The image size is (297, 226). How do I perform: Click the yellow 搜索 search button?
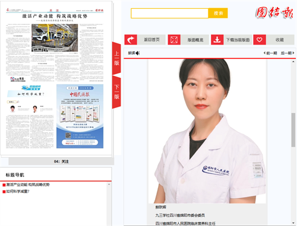[218, 13]
